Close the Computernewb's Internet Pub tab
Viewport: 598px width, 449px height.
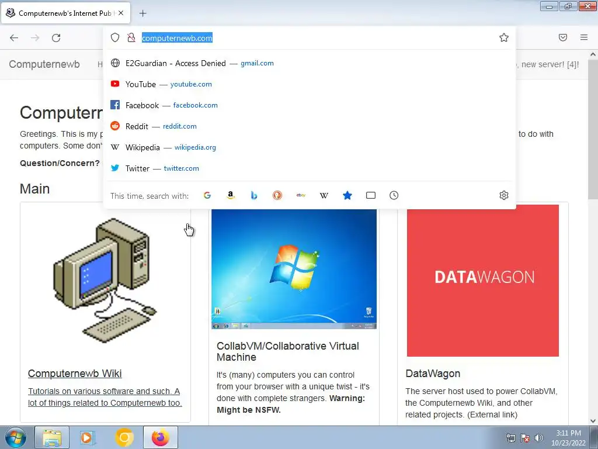[x=121, y=13]
